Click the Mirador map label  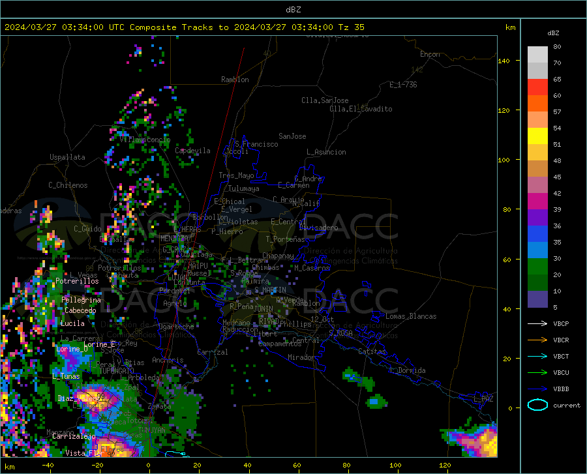[x=301, y=357]
